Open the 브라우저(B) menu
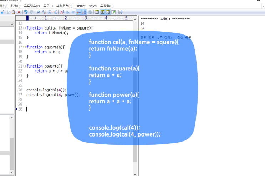 pos(64,6)
